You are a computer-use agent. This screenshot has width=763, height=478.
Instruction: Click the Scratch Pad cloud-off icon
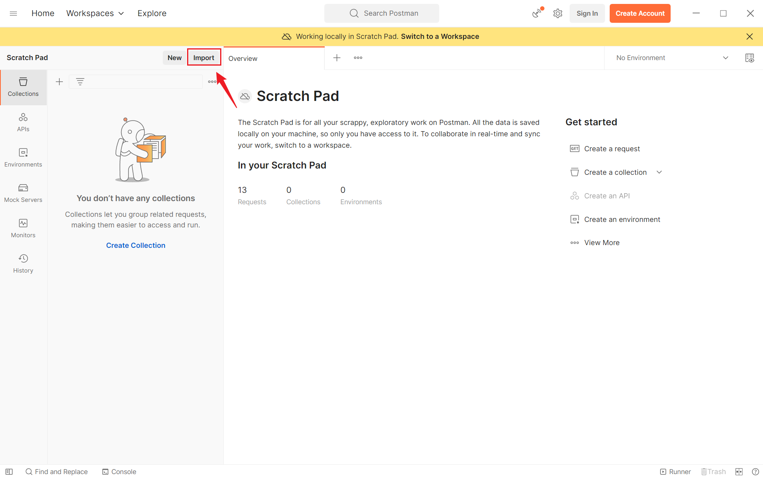point(245,96)
